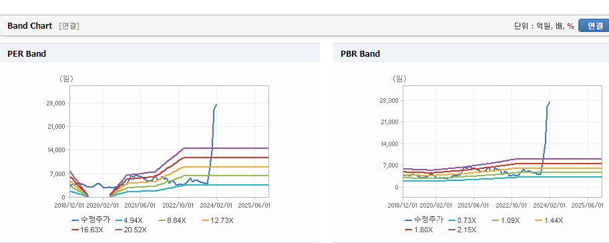
Task: Toggle 수정주가 legend in PER Band
Action: [91, 220]
